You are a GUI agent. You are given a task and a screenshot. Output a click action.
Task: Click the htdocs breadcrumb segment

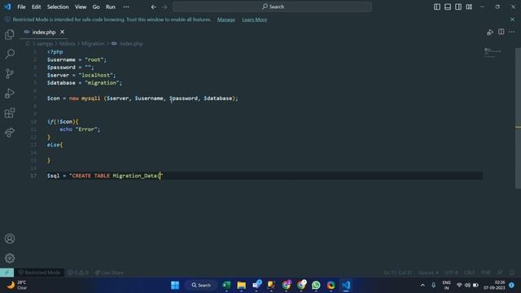(67, 43)
